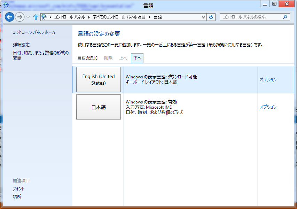Click the 言語の設定の変更 heading
Viewport: 297px width, 209px height.
pyautogui.click(x=99, y=34)
